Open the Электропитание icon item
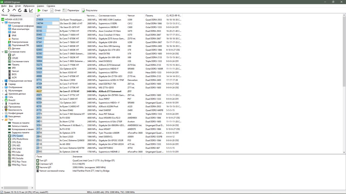Viewport: 346px width, 194px height. point(9,42)
